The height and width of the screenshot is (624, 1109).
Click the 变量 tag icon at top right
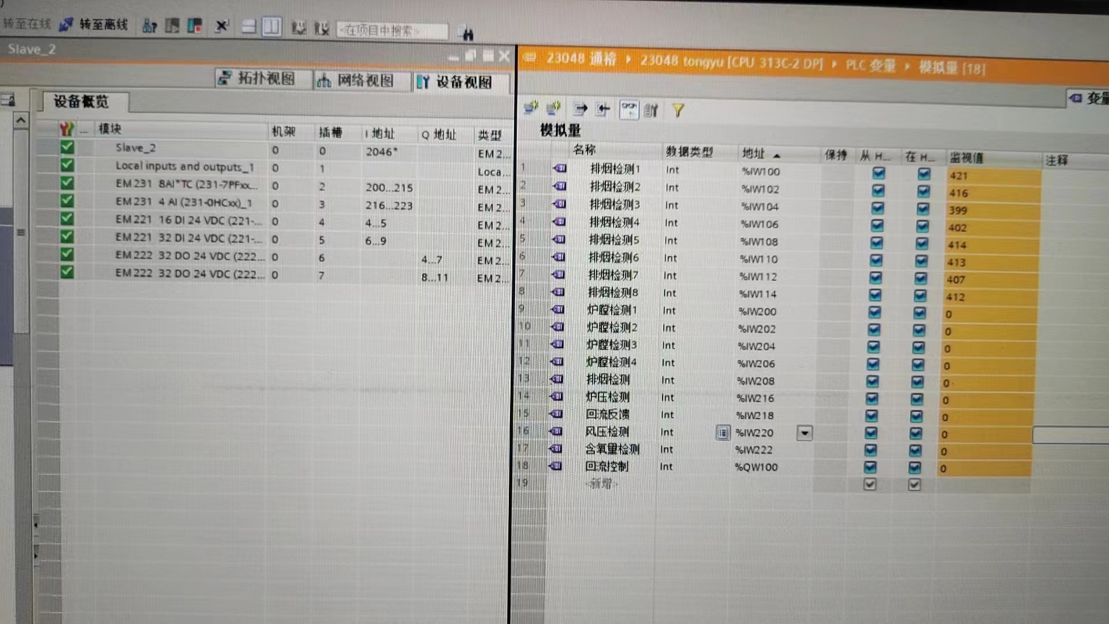[1075, 98]
